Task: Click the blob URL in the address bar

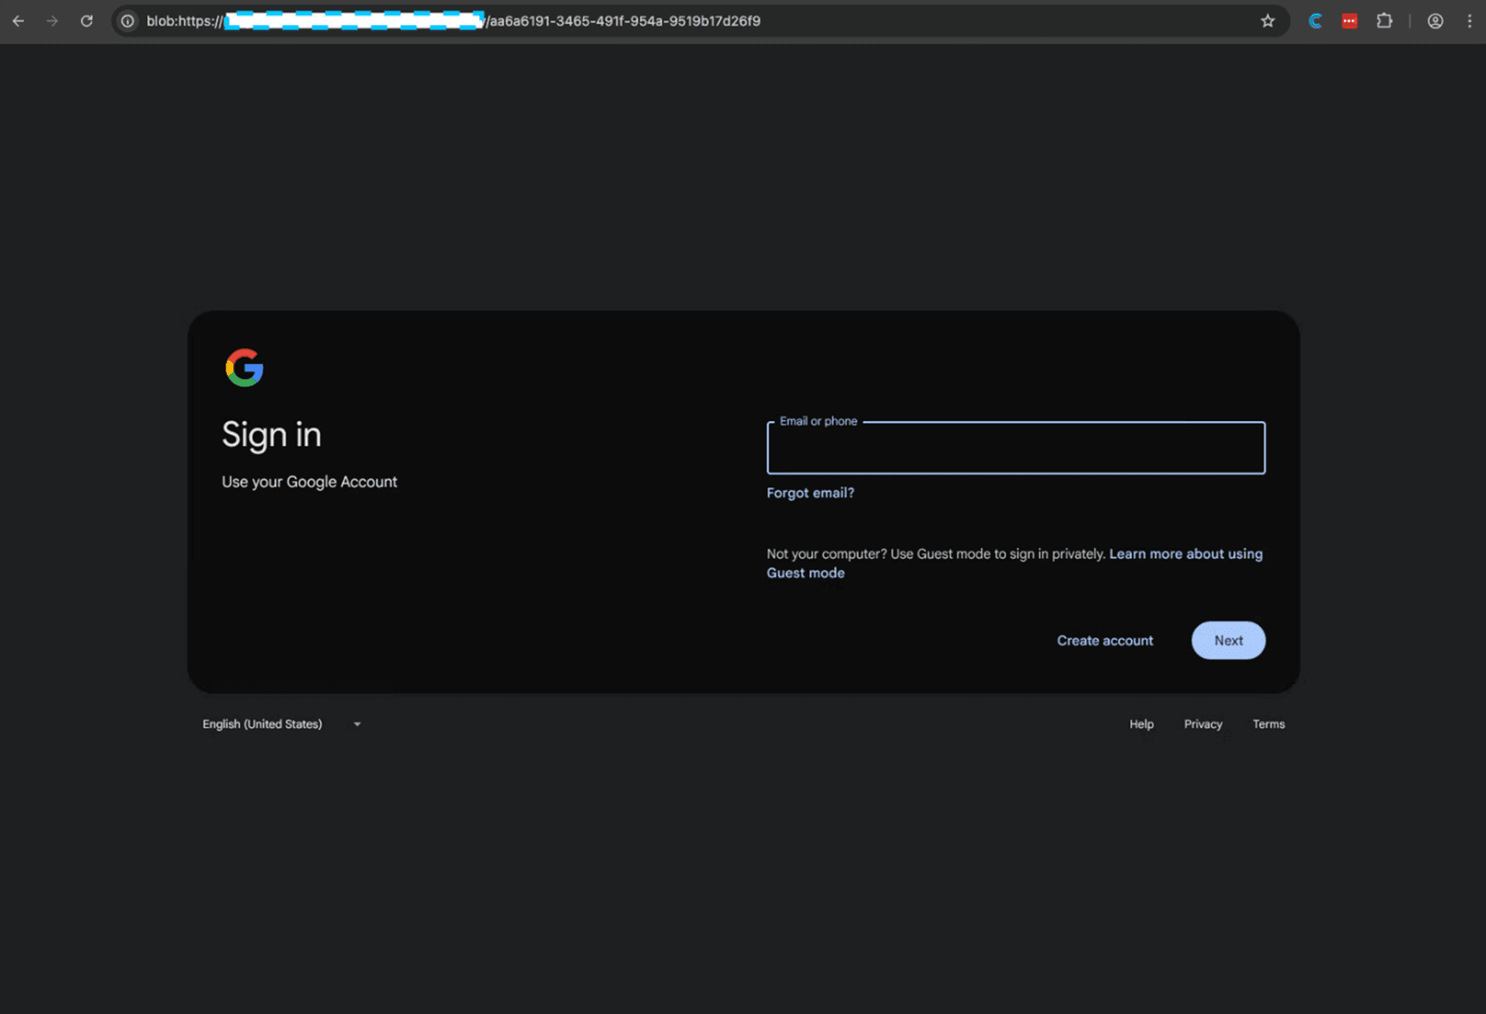Action: point(453,20)
